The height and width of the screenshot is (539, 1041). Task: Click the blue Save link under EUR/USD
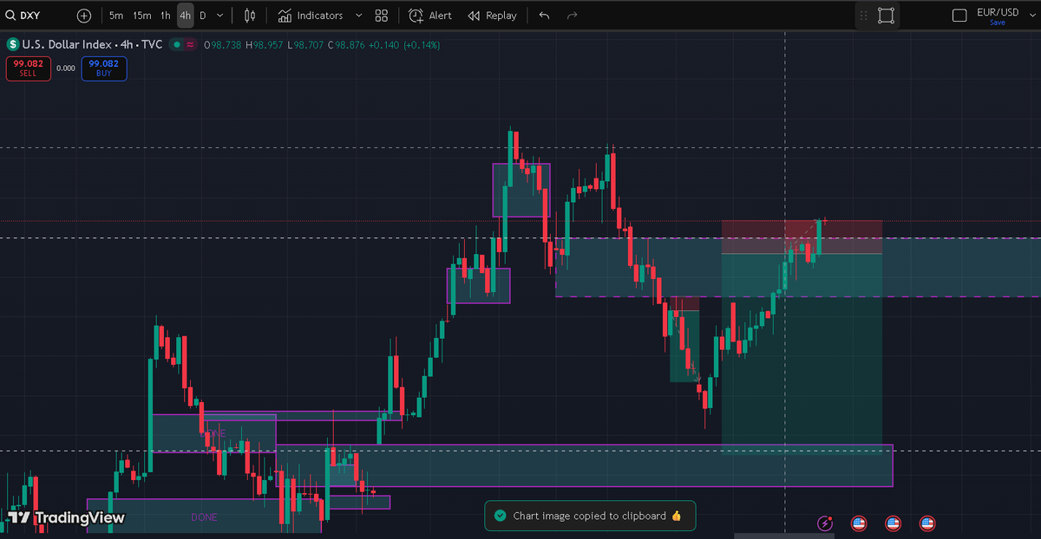click(x=998, y=23)
